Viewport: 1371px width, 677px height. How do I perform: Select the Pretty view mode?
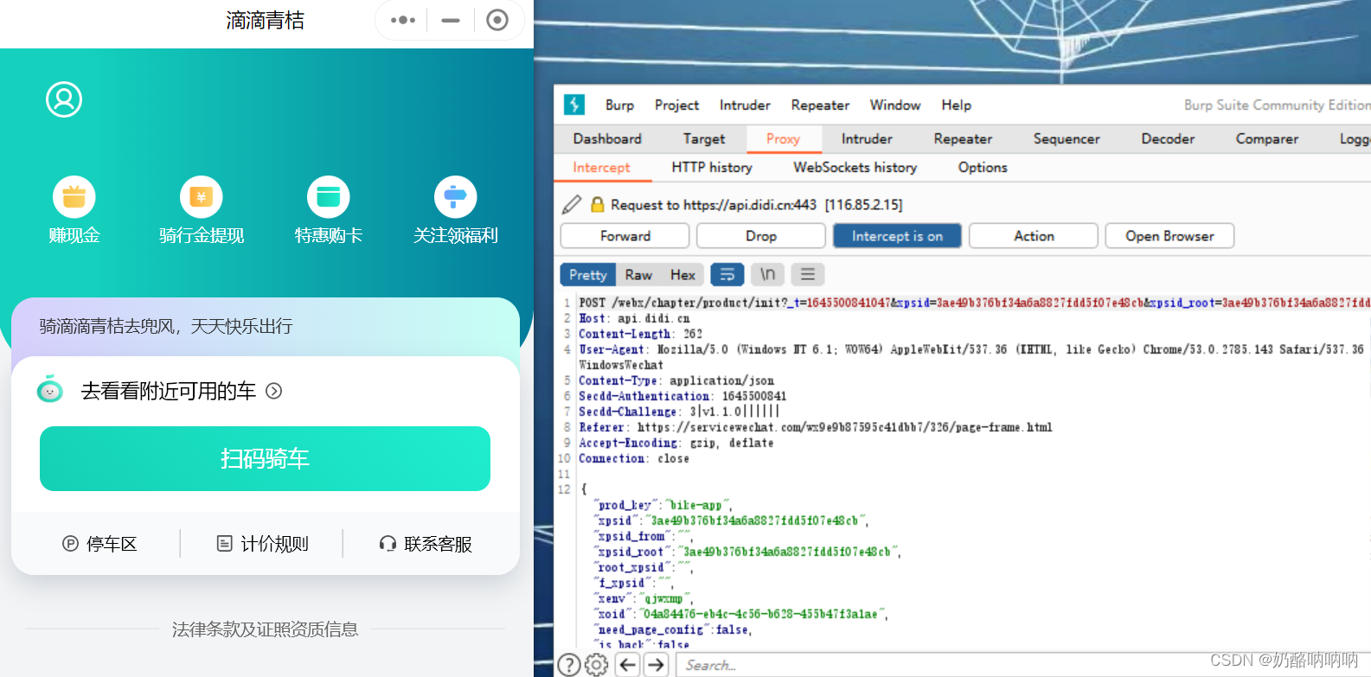point(588,275)
